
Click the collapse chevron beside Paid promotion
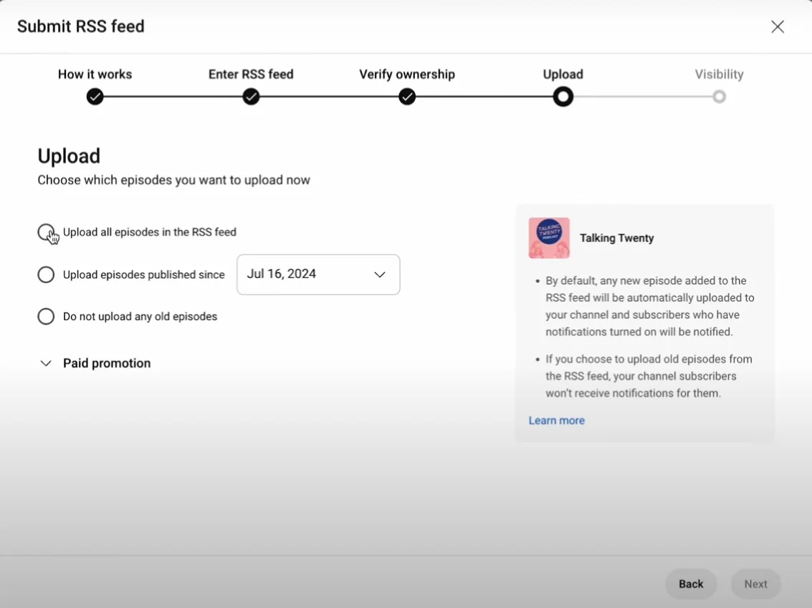[46, 363]
